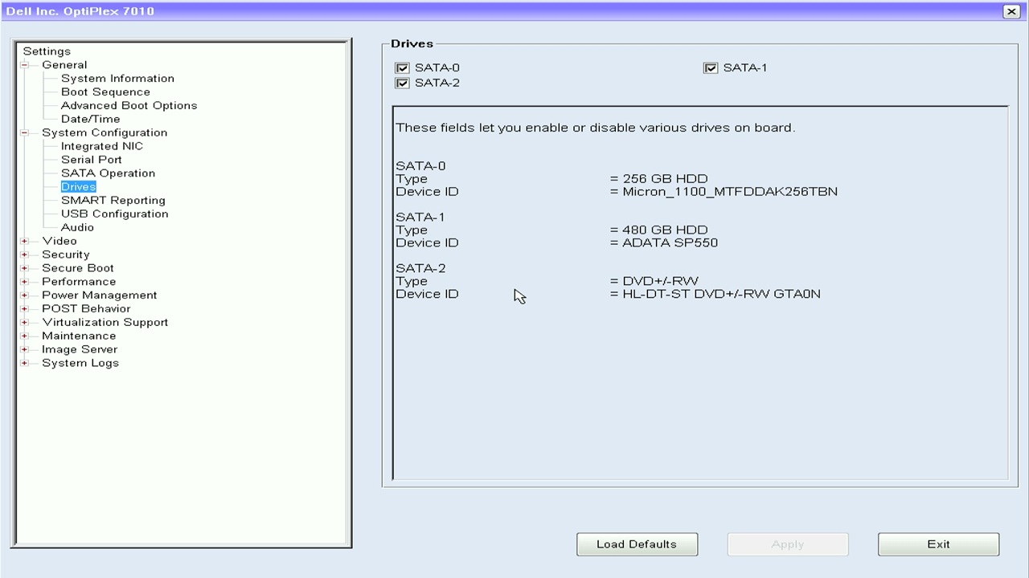Expand the Security settings node

[x=24, y=254]
